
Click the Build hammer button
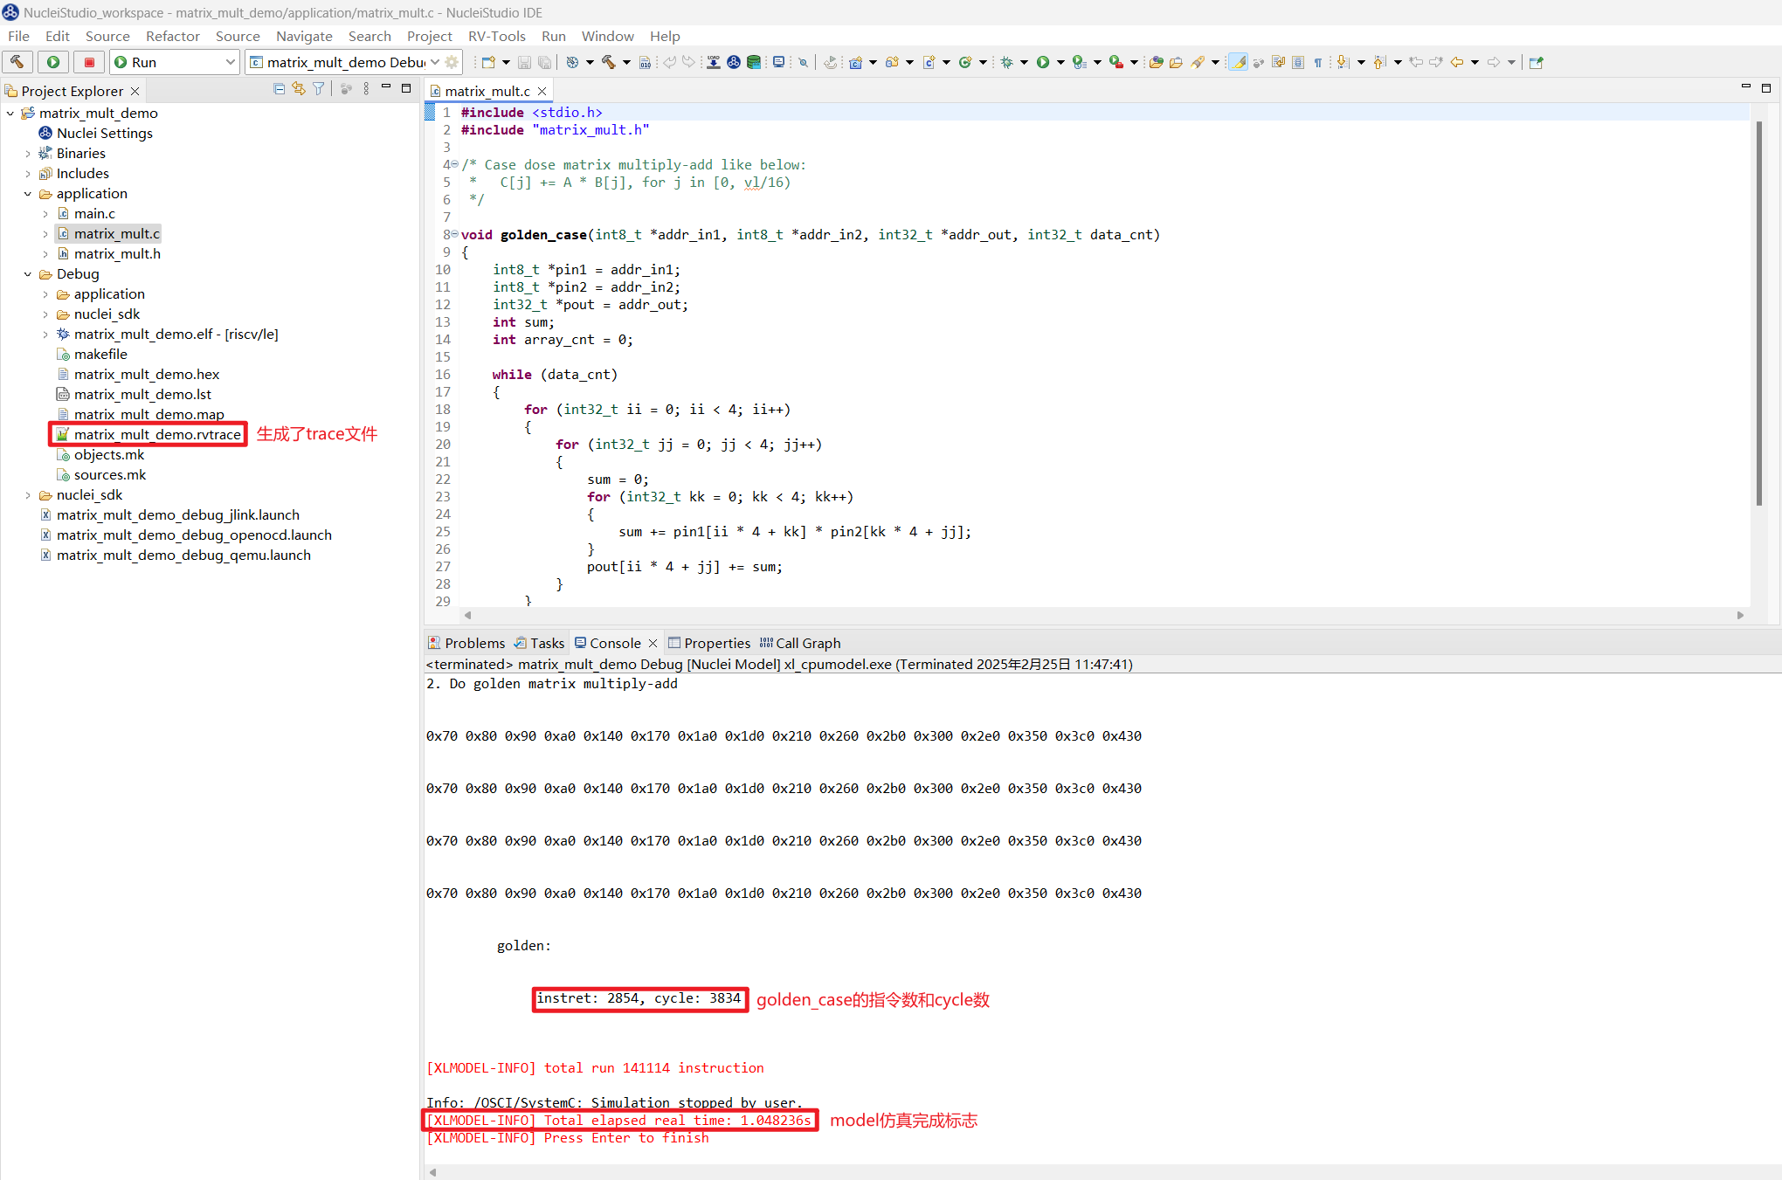(x=17, y=62)
